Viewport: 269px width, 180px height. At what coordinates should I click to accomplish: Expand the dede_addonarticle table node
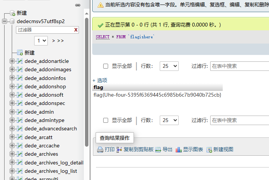click(x=12, y=61)
